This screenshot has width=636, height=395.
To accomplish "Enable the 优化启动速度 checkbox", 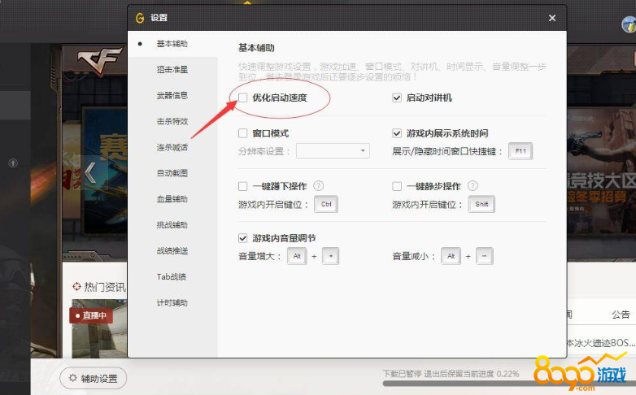I will 243,98.
